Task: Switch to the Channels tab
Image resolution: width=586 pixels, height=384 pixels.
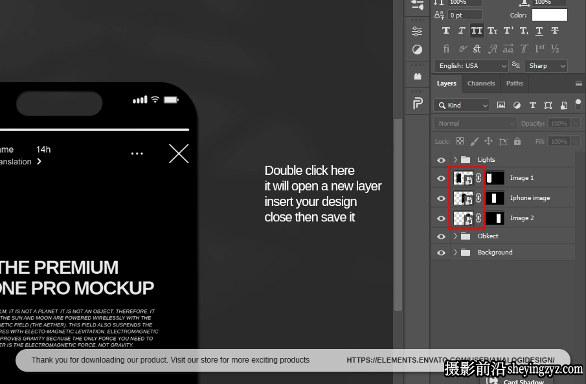Action: point(481,84)
